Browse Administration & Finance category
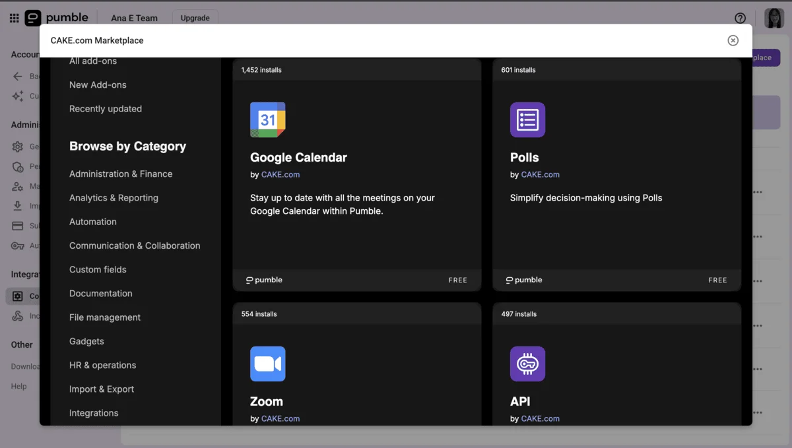792x448 pixels. pyautogui.click(x=121, y=174)
